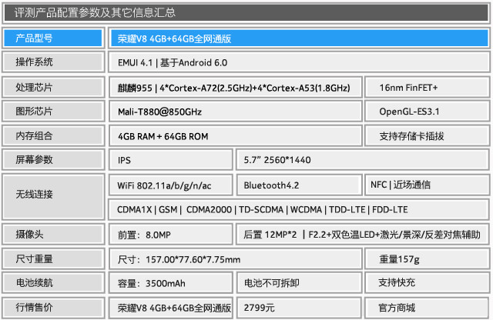Click the 5.7” 2560*1440 cell
Image resolution: width=493 pixels, height=320 pixels.
click(x=363, y=159)
